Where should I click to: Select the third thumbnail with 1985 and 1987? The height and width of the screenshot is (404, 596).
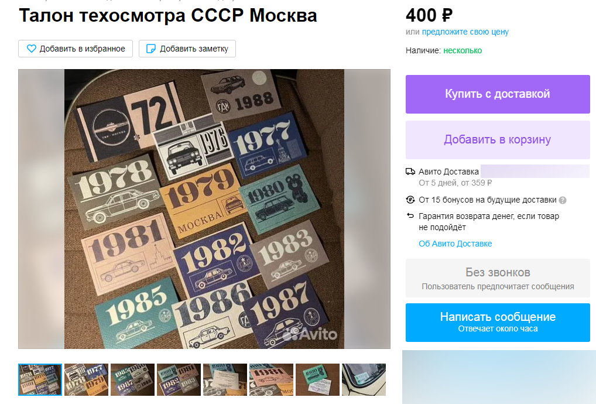tap(133, 379)
